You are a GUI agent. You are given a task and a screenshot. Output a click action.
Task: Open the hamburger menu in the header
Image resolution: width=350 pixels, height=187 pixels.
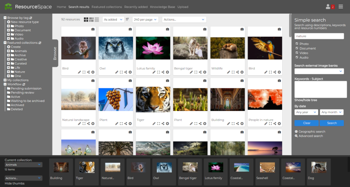coord(341,7)
